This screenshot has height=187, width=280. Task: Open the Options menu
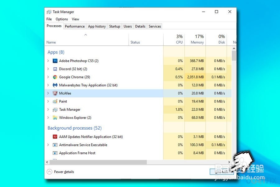click(62, 19)
